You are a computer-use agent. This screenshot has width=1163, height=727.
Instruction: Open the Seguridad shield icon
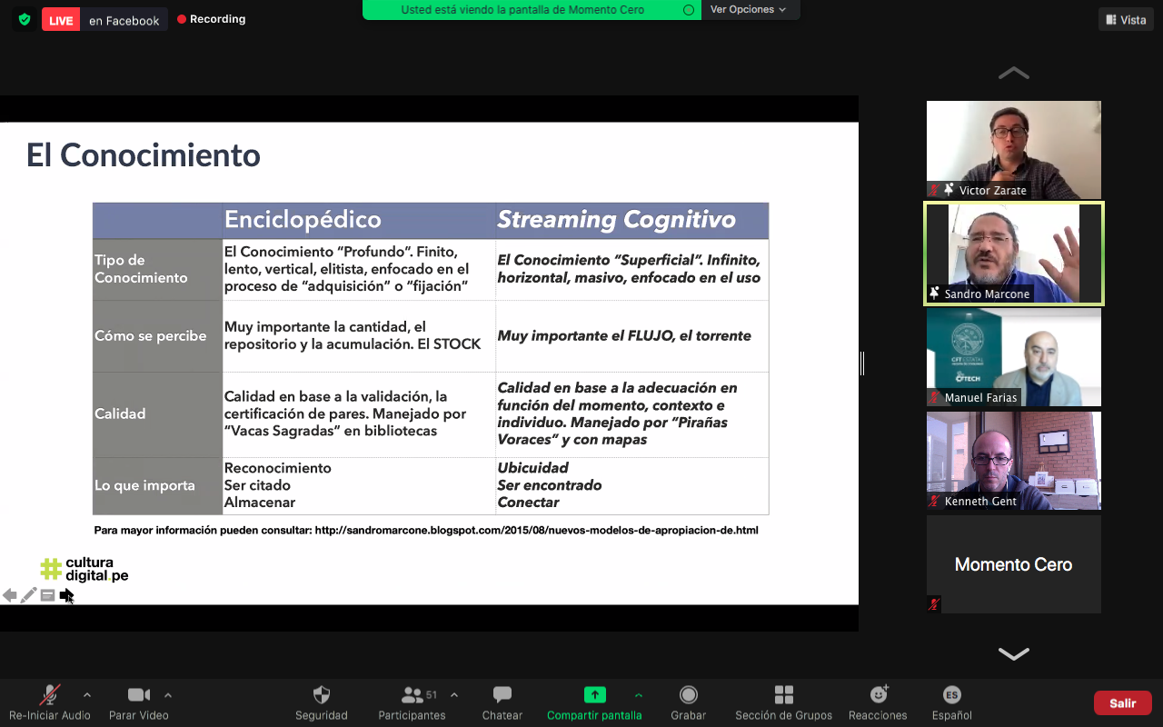coord(321,695)
